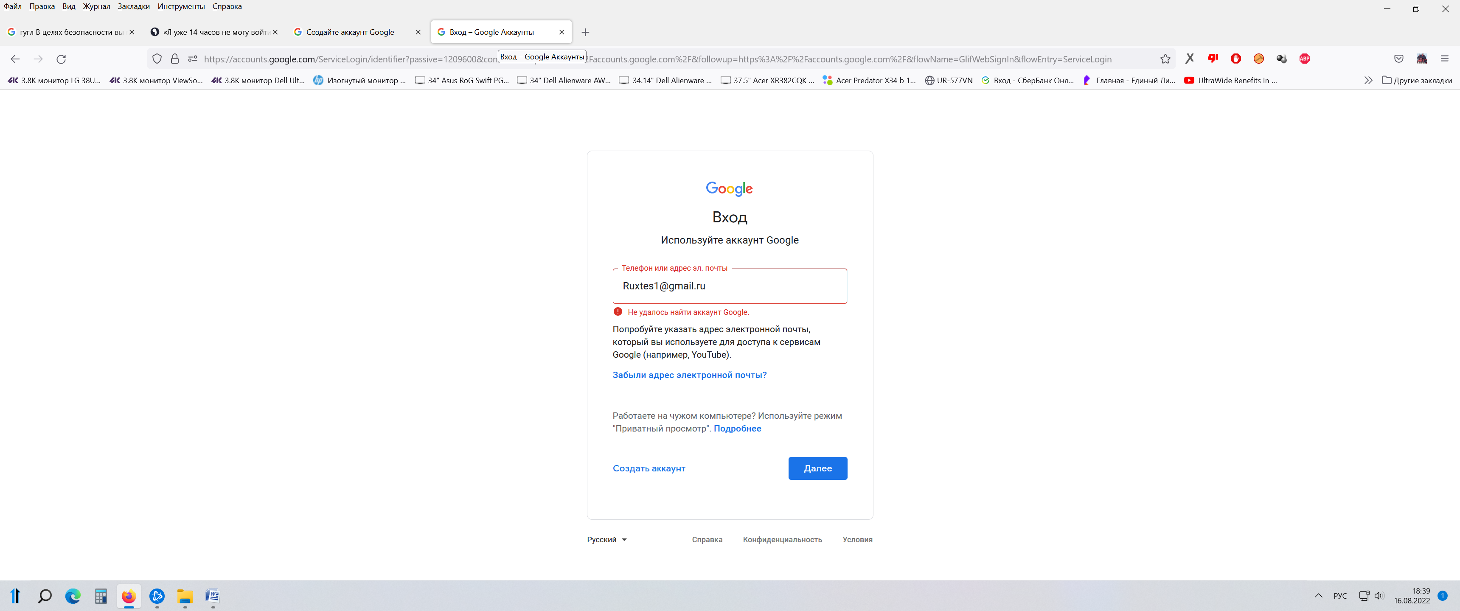The height and width of the screenshot is (611, 1460).
Task: Click the Создать аккаунт link
Action: pos(649,468)
